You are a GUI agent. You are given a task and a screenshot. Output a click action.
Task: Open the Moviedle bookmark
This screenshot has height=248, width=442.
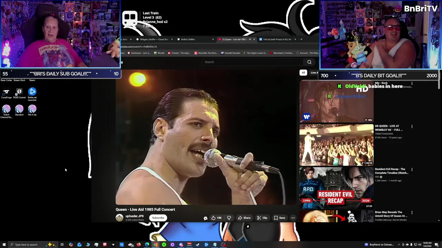[x=206, y=53]
